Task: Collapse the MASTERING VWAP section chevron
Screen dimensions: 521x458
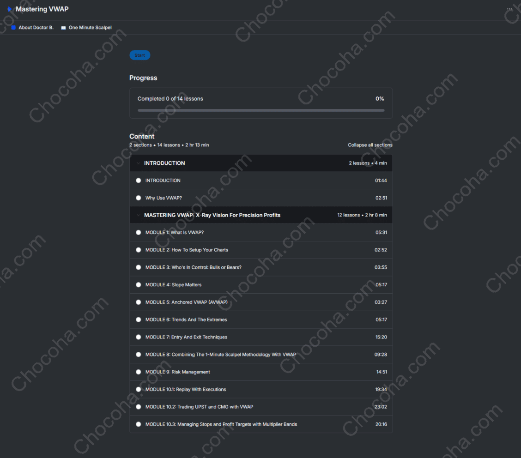Action: point(138,215)
